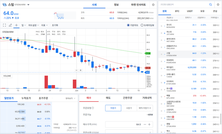Click the 64.6 order book price

click(39, 126)
